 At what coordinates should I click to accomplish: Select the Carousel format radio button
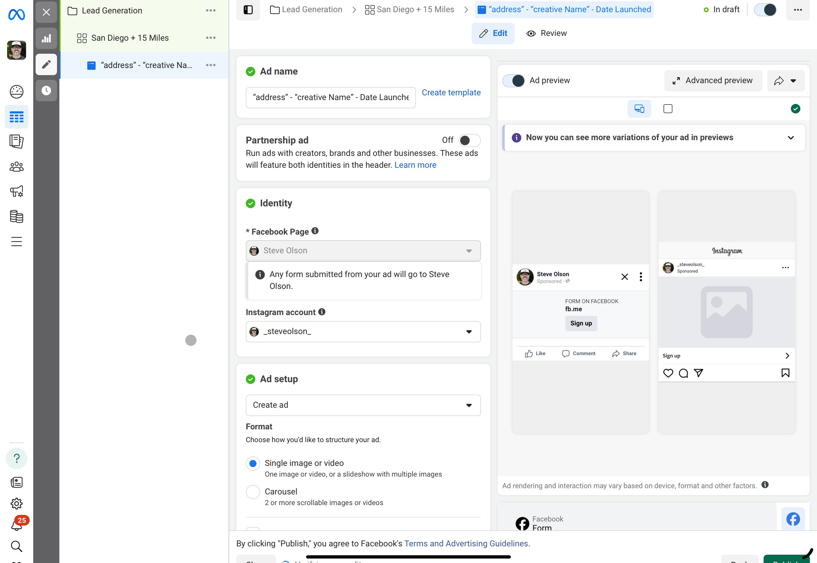point(253,492)
